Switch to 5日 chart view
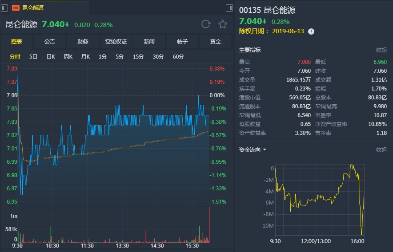The width and height of the screenshot is (393, 252). tap(33, 56)
